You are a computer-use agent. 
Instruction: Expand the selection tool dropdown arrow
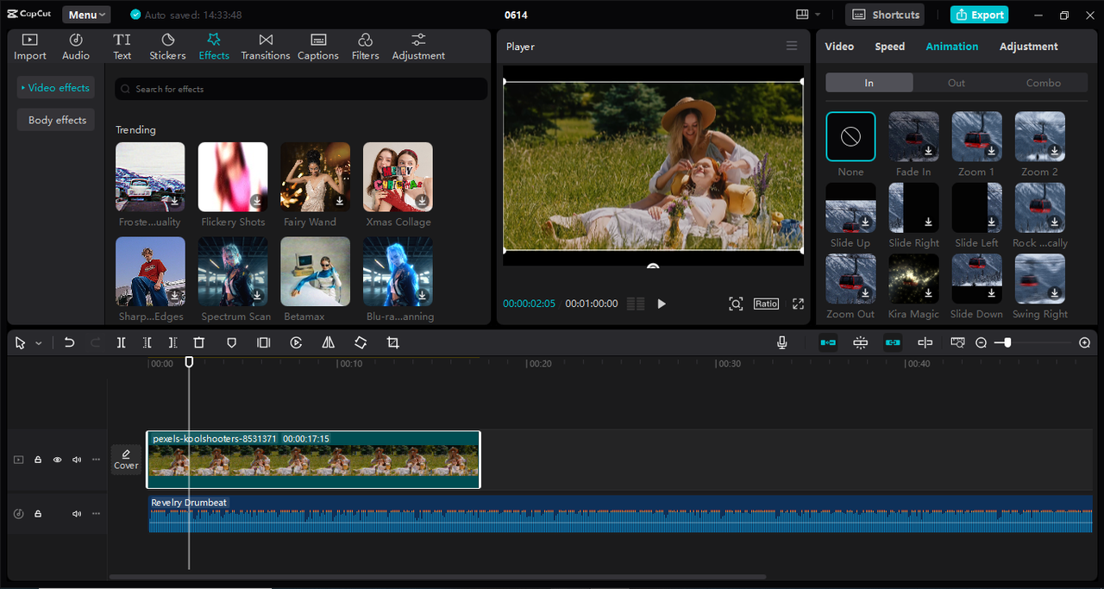39,343
